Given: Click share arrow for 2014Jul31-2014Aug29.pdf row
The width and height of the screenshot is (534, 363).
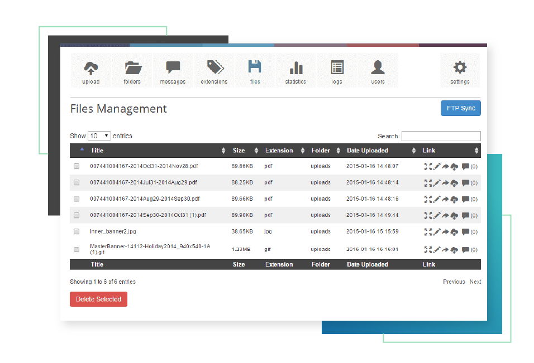Looking at the screenshot, I should pyautogui.click(x=445, y=182).
